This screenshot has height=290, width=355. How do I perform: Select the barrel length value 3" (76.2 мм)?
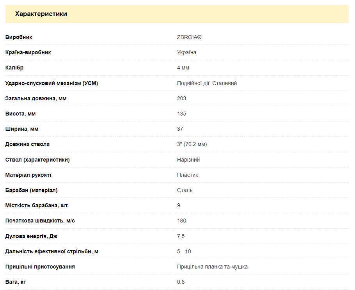coord(192,144)
